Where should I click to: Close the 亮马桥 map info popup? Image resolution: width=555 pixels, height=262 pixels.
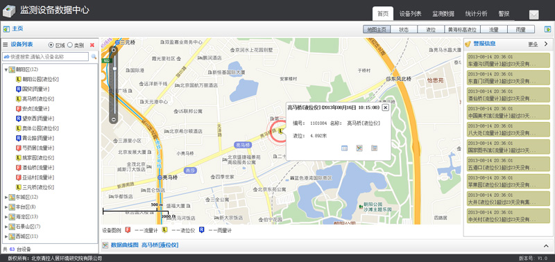pos(386,107)
